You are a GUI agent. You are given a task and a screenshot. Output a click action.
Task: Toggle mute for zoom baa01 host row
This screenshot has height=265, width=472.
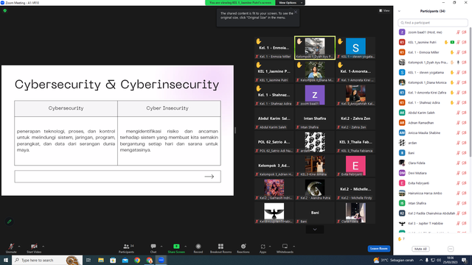(x=458, y=32)
